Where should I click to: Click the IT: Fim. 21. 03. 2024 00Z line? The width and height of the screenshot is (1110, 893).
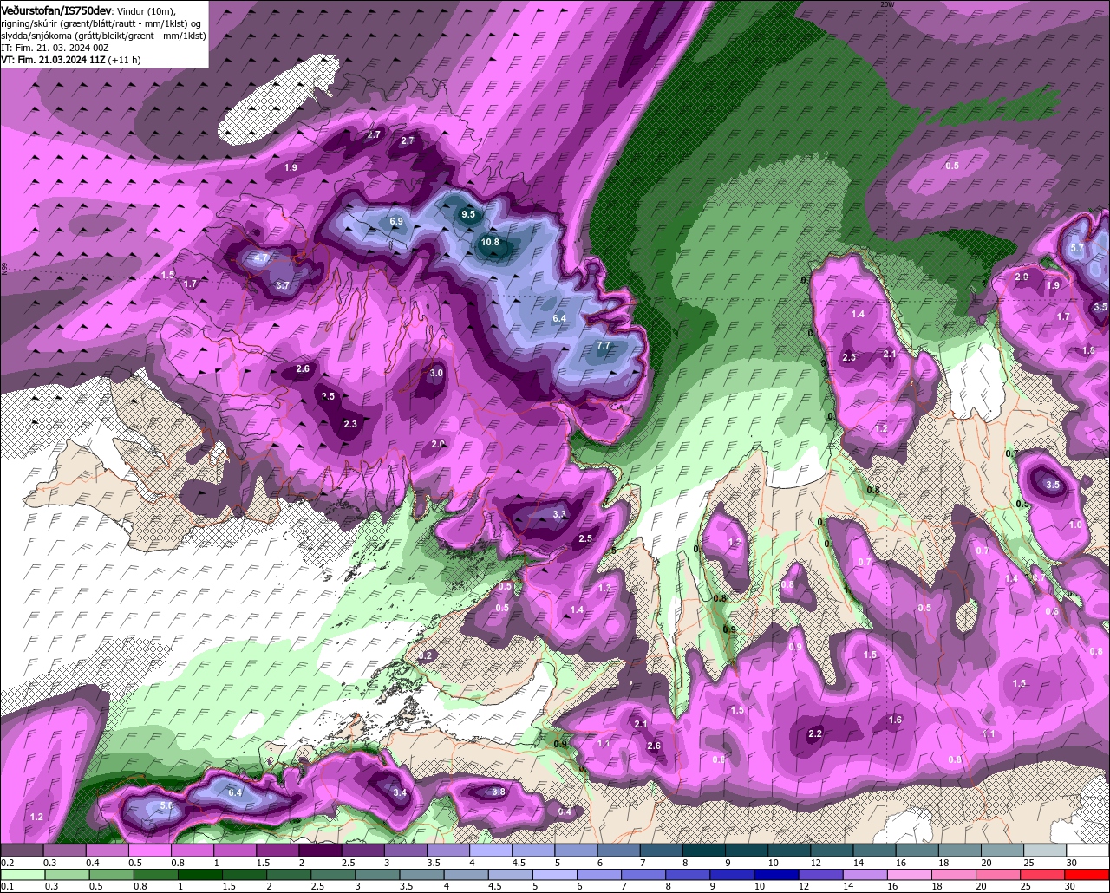[55, 48]
